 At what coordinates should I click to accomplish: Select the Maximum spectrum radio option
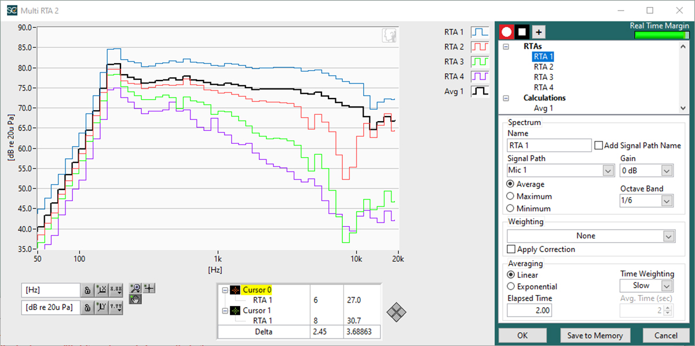[x=510, y=196]
